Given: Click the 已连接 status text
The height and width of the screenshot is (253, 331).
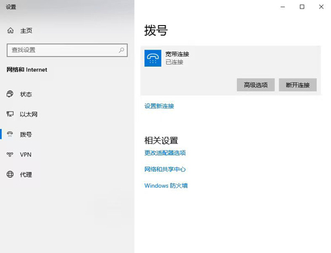Looking at the screenshot, I should [x=174, y=62].
